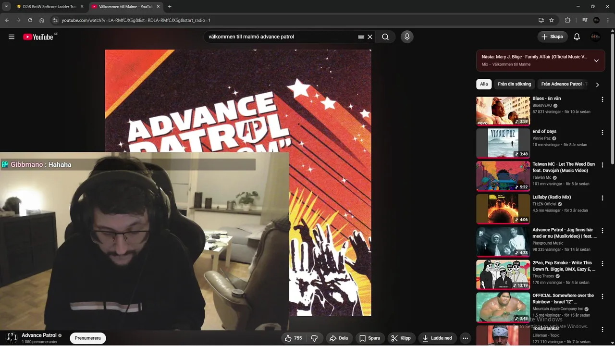
Task: Open options for Somewhere over the Rainbow
Action: [x=603, y=296]
